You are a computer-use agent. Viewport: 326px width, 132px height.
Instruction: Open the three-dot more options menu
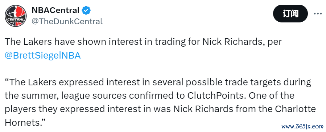point(317,13)
